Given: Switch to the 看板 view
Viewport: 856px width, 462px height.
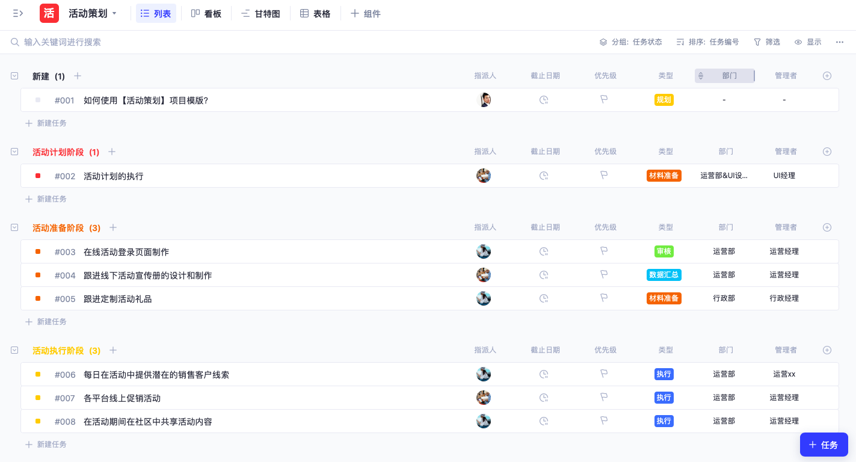Looking at the screenshot, I should coord(206,13).
